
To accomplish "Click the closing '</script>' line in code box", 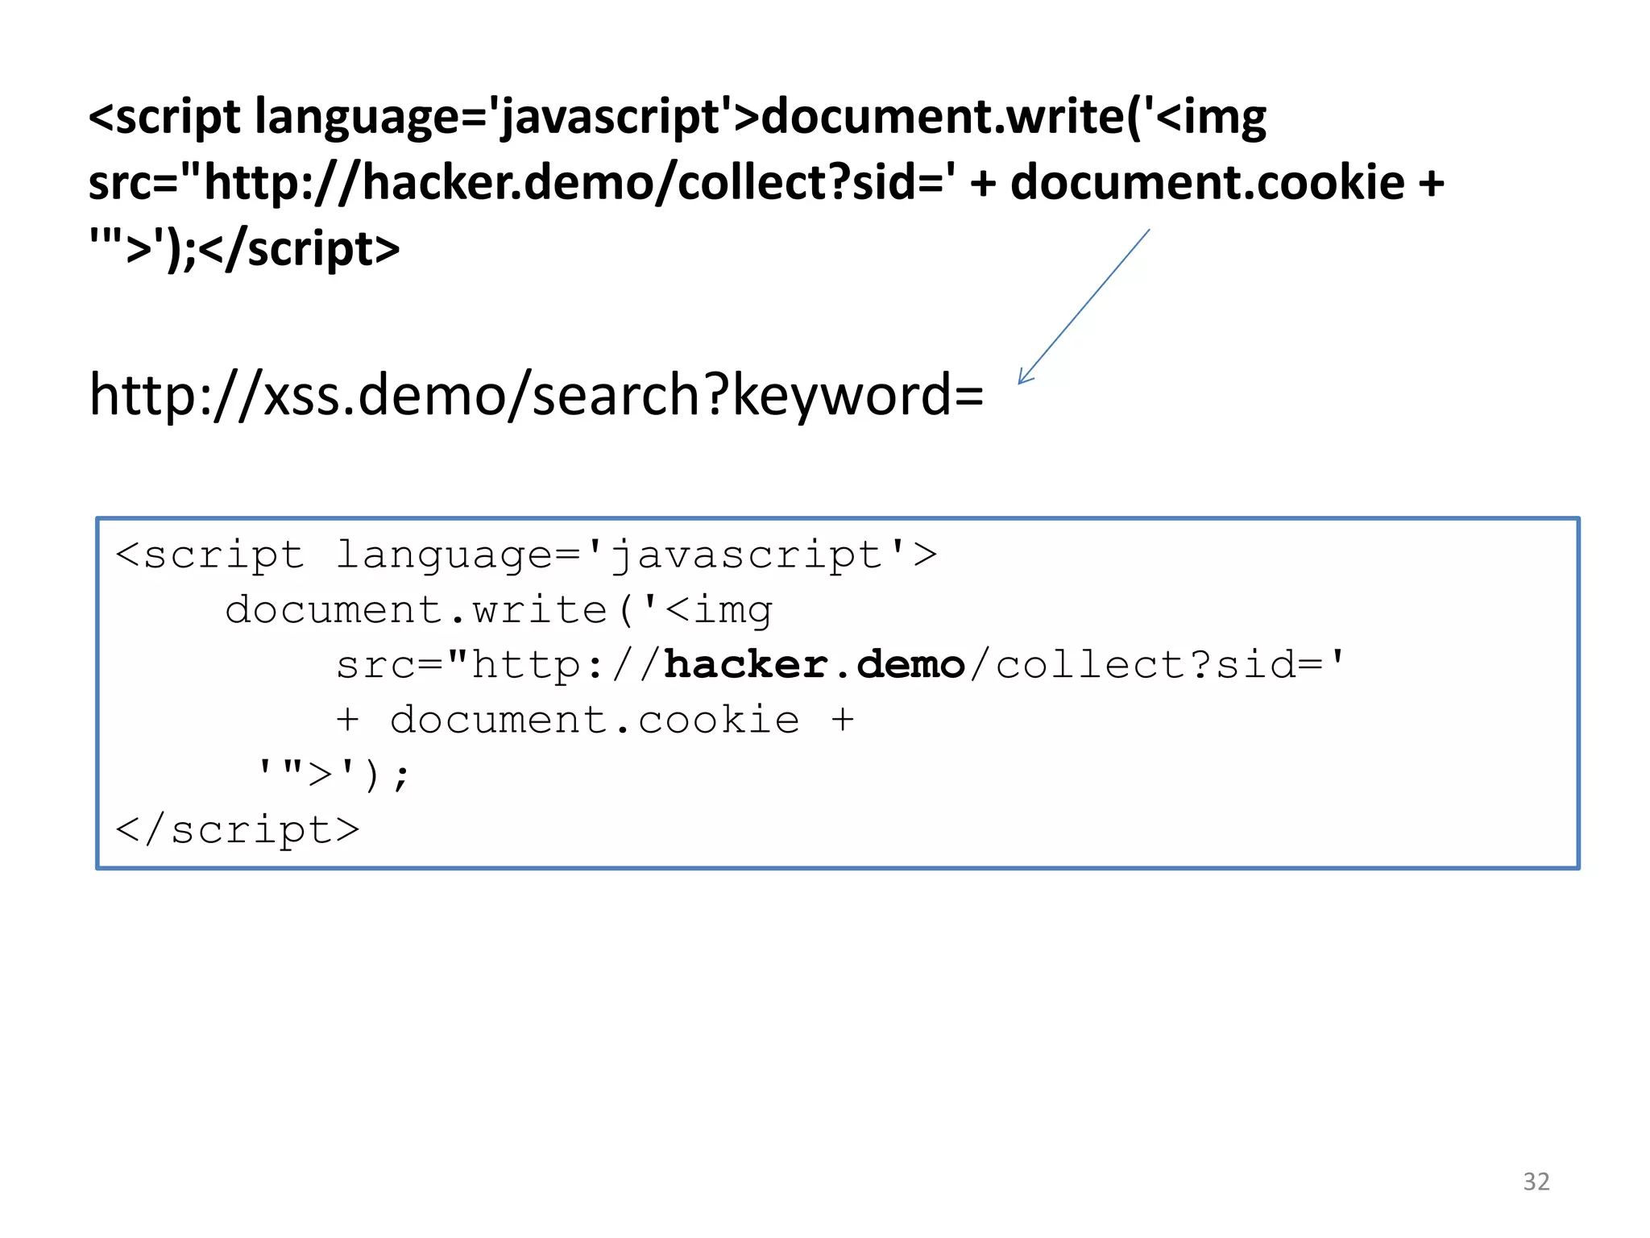I will (238, 830).
